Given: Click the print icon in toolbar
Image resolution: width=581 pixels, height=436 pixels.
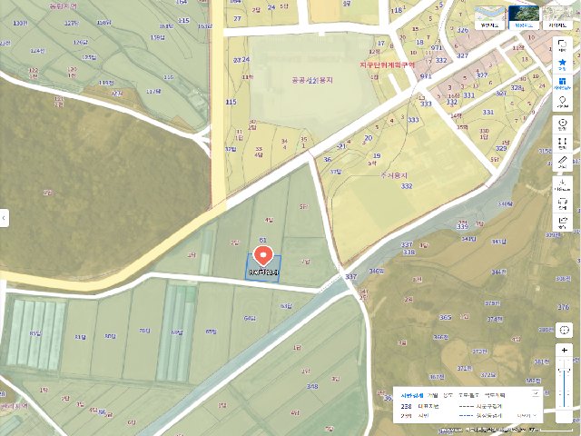Looking at the screenshot, I should click(x=563, y=203).
